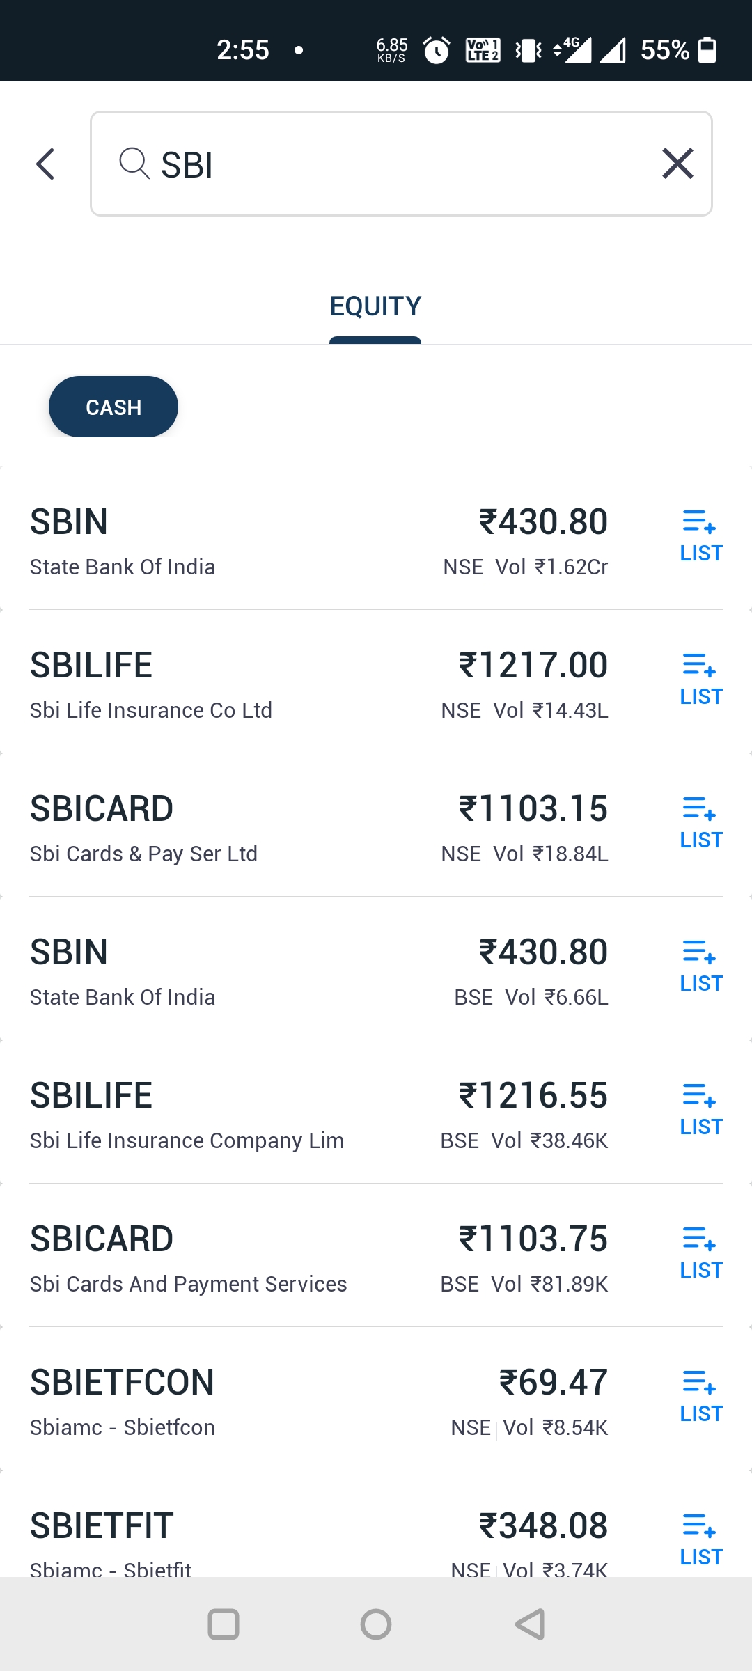Clear the SBI search text

tap(677, 164)
